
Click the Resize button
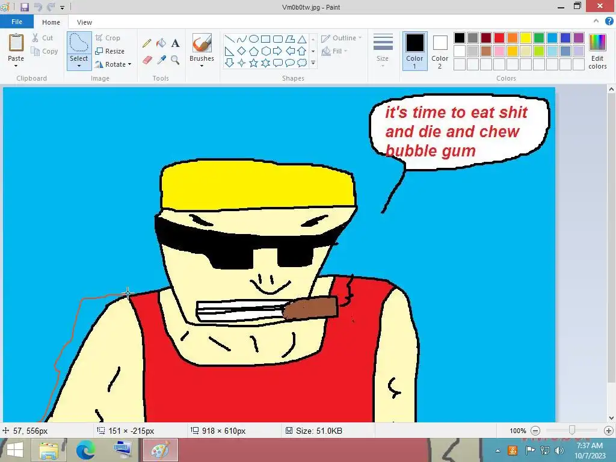point(110,51)
